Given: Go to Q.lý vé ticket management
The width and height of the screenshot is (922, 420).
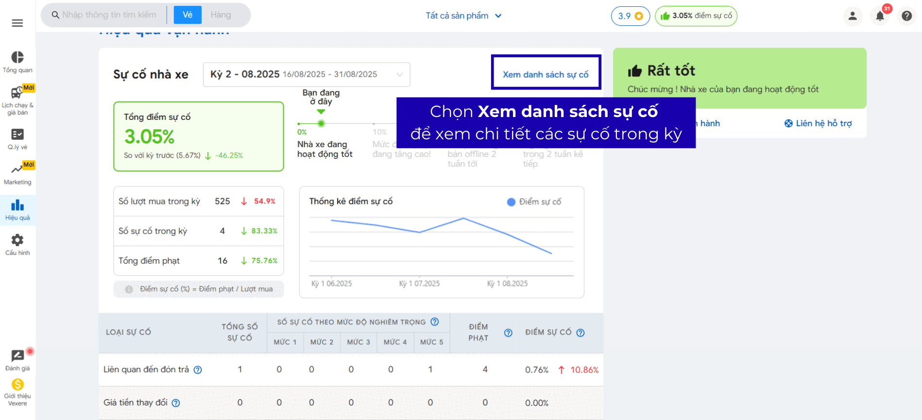Looking at the screenshot, I should [17, 139].
